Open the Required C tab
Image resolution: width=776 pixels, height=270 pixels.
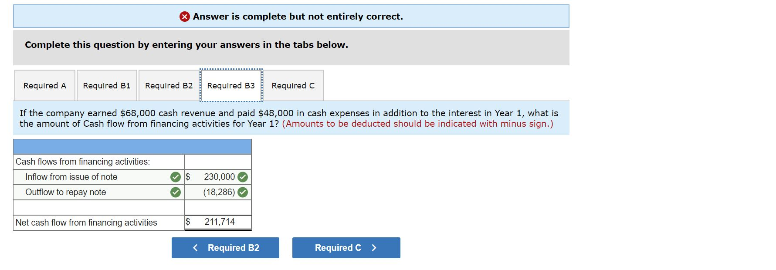coord(293,85)
